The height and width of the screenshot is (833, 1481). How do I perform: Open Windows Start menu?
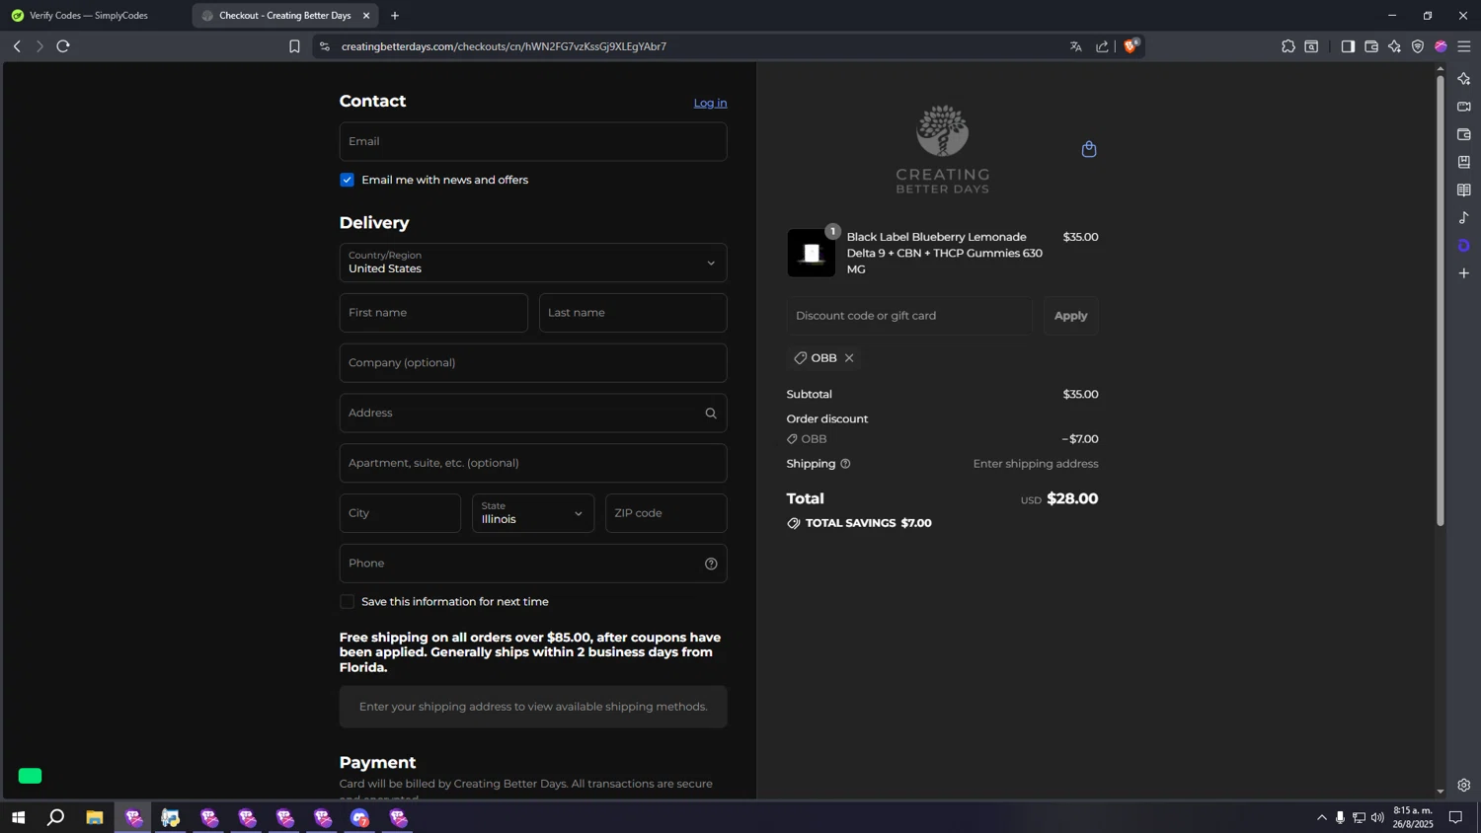18,817
